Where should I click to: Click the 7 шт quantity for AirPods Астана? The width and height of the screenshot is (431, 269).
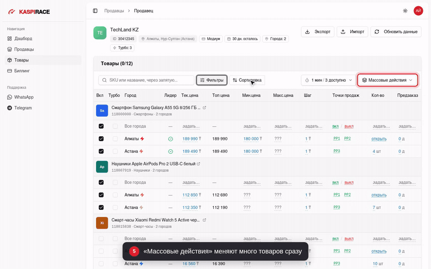click(x=377, y=208)
